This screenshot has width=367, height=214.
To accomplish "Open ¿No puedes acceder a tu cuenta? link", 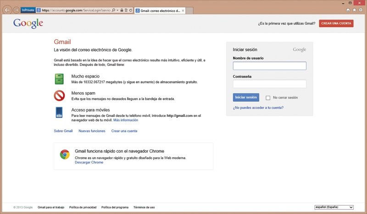I will [x=258, y=108].
